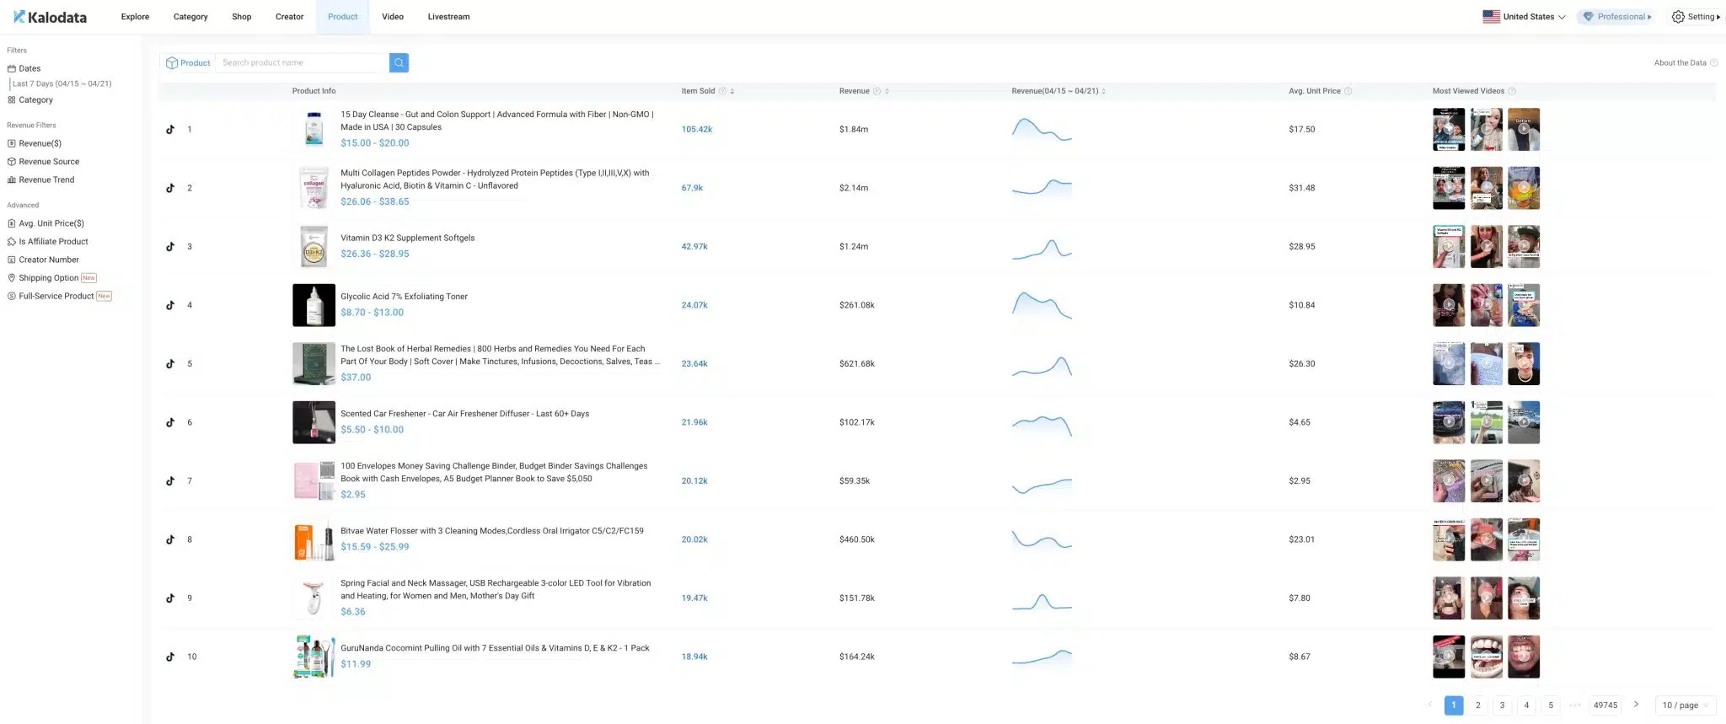Click the Search product name field
Image resolution: width=1726 pixels, height=724 pixels.
pos(302,62)
